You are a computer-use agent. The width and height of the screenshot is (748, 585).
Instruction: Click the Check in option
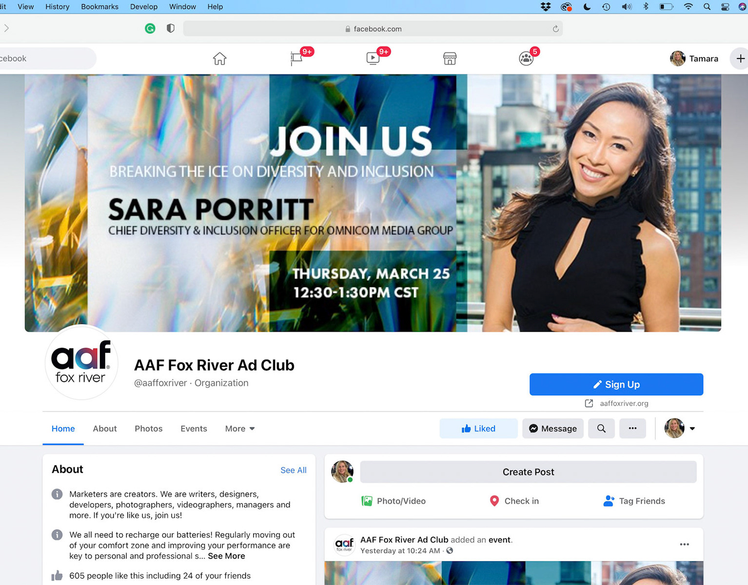click(514, 501)
